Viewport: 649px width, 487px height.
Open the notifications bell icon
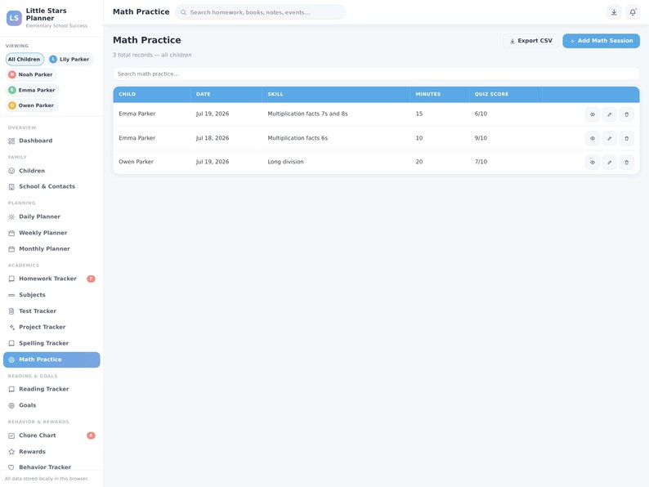(x=633, y=12)
